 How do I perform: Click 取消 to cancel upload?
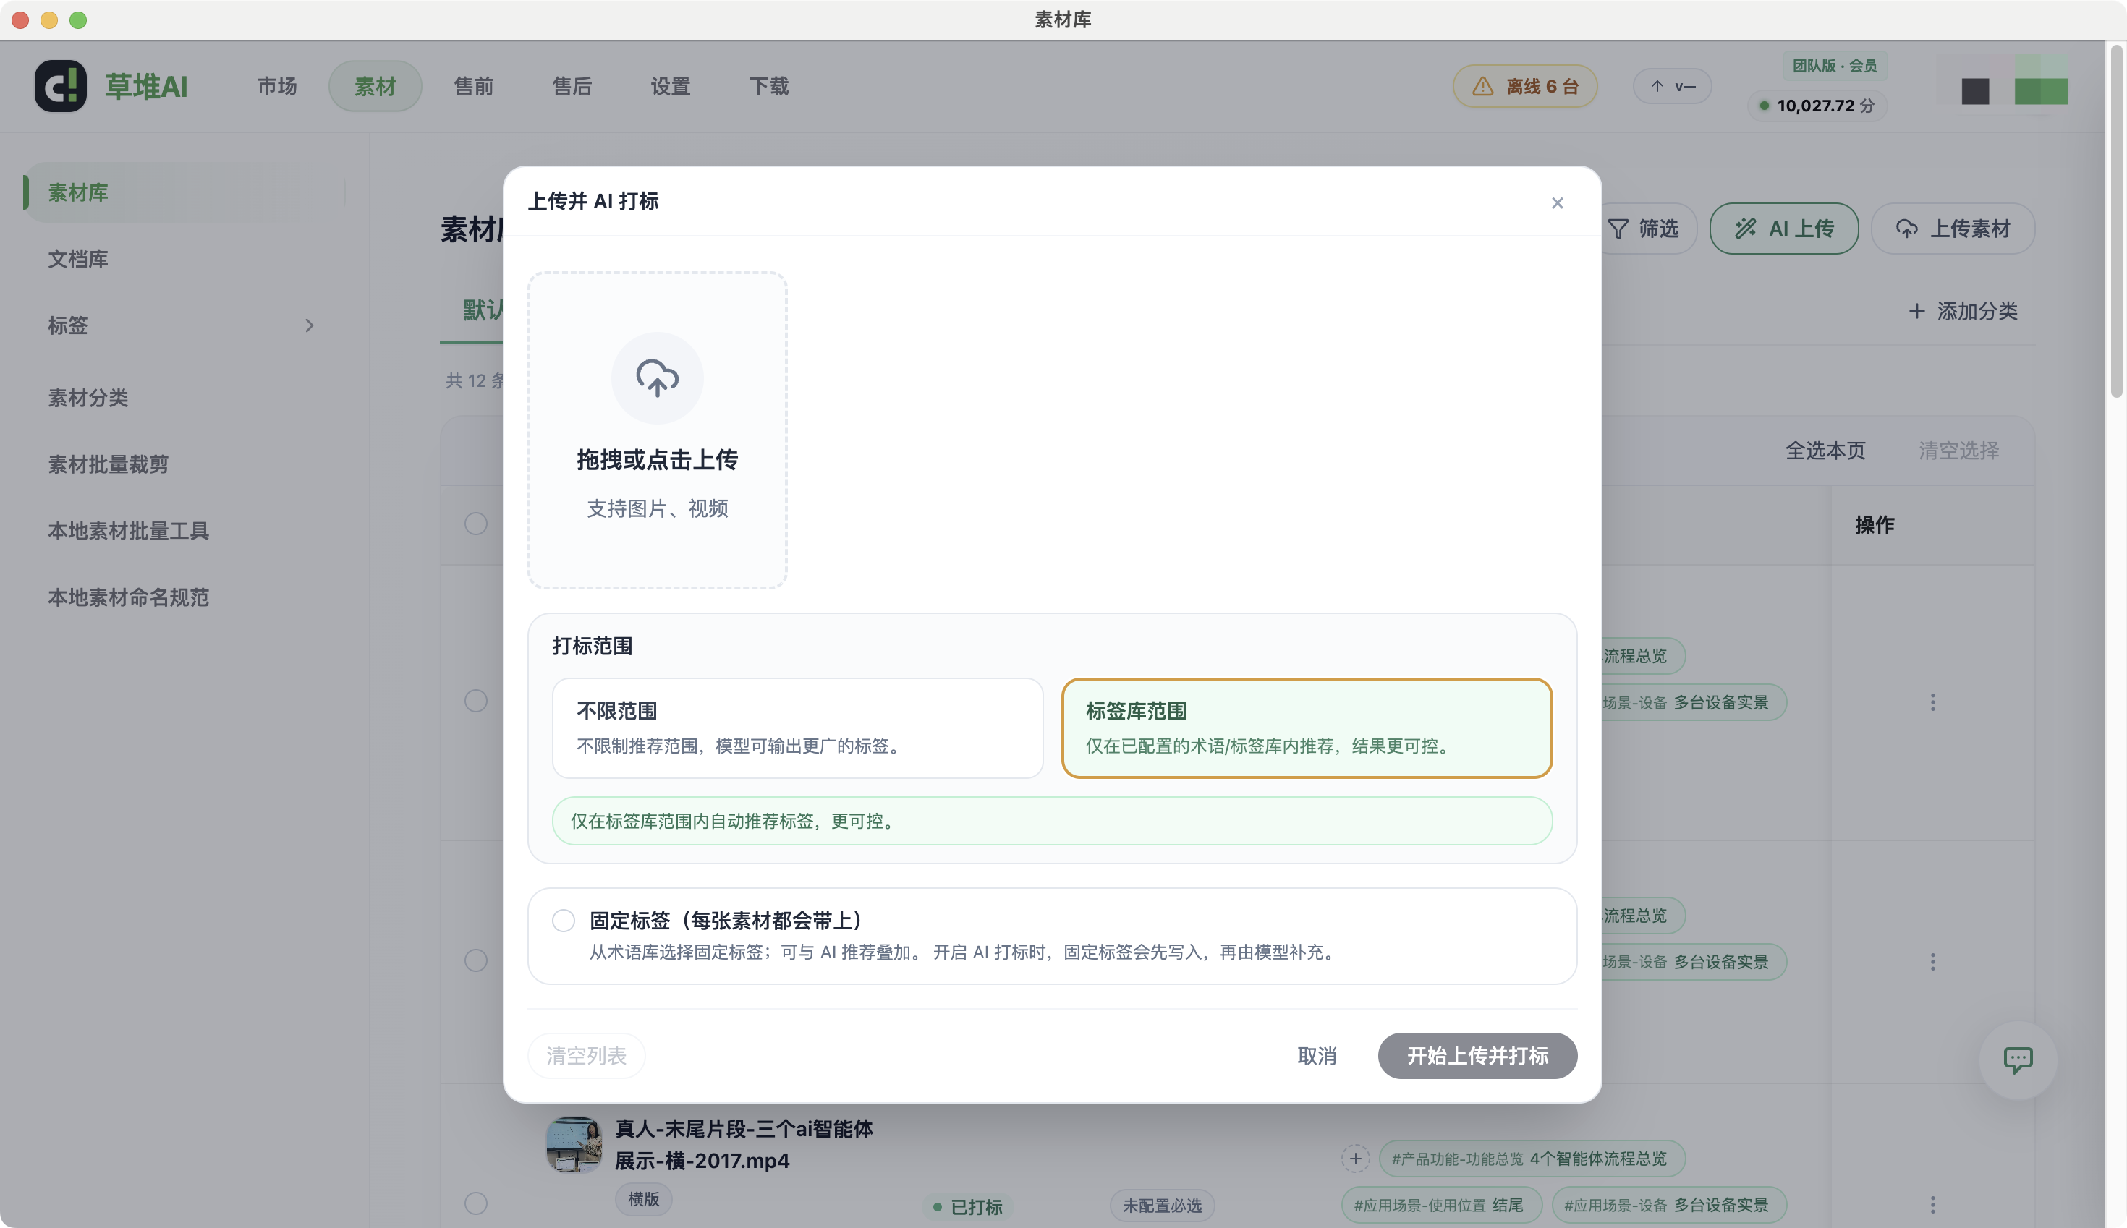(1316, 1056)
